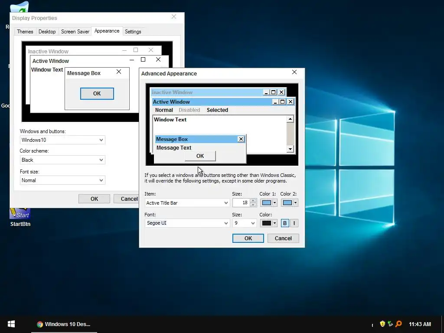444x333 pixels.
Task: Click Cancel in Display Properties dialog
Action: pyautogui.click(x=126, y=199)
